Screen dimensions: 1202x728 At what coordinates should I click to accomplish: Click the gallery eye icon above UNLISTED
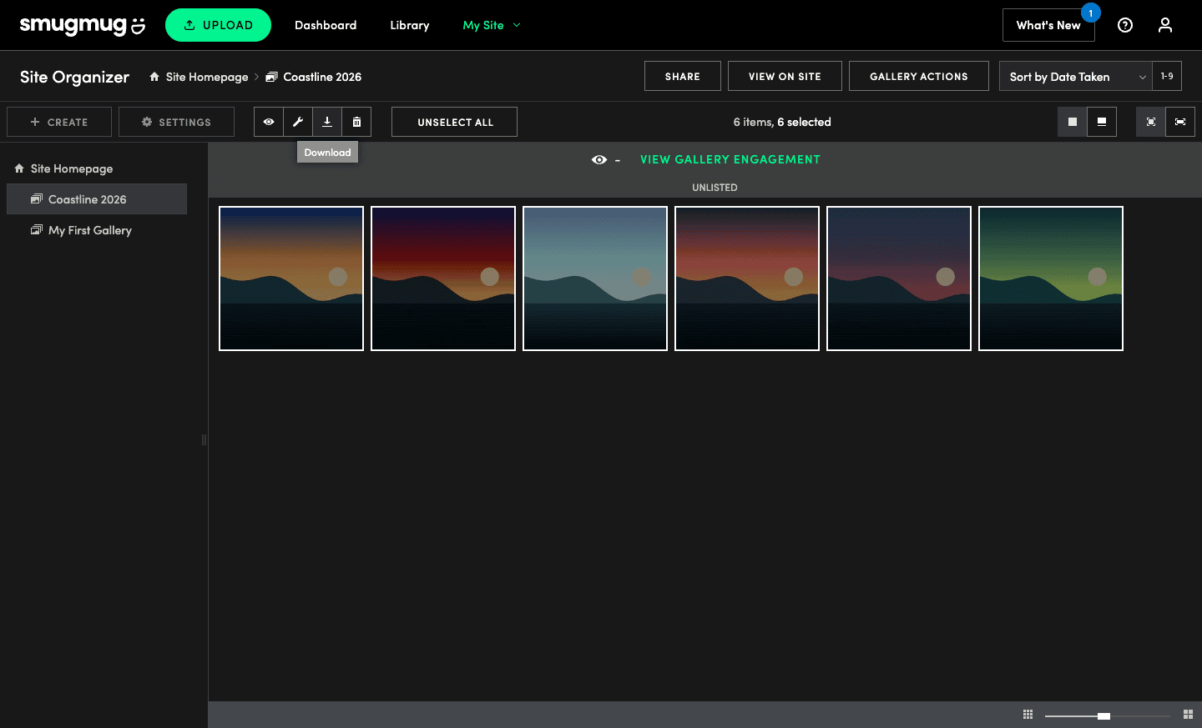pyautogui.click(x=599, y=159)
